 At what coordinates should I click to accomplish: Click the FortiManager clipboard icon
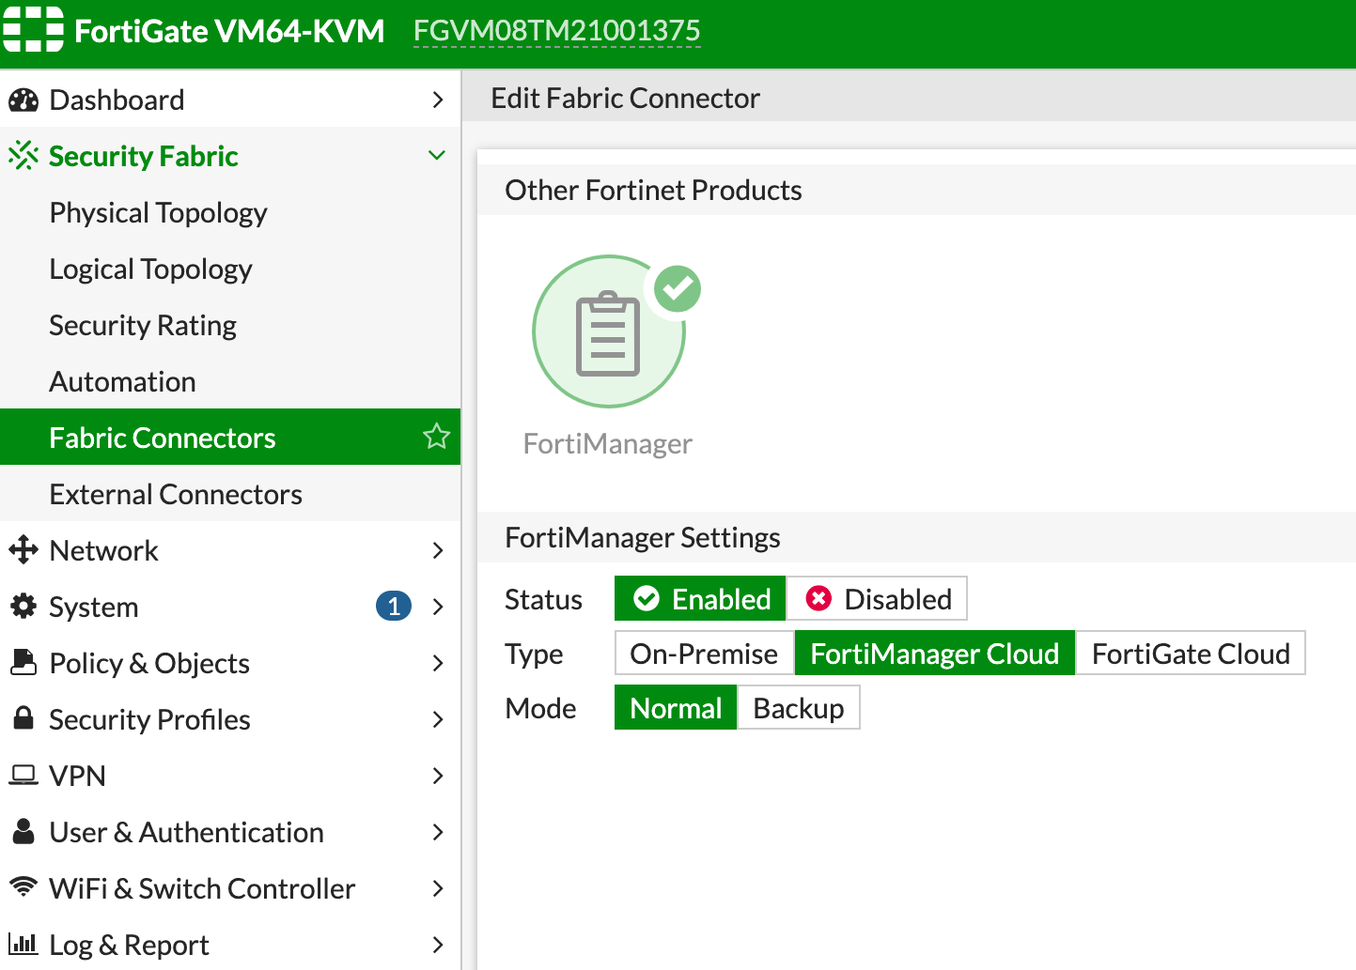[x=608, y=331]
